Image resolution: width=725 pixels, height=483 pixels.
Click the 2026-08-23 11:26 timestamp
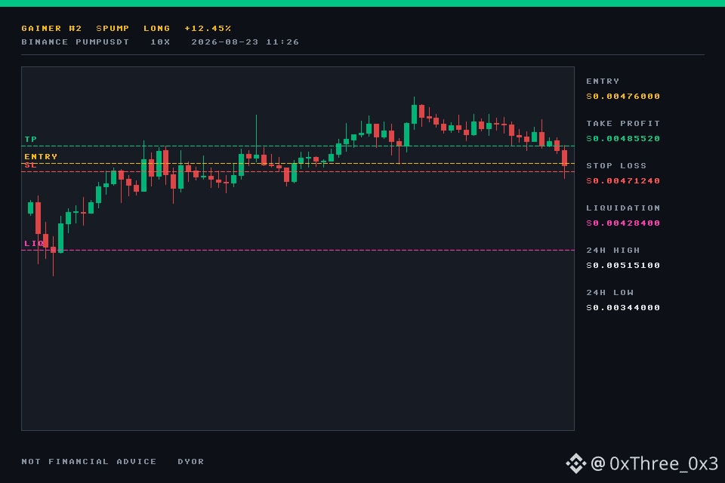tap(245, 42)
